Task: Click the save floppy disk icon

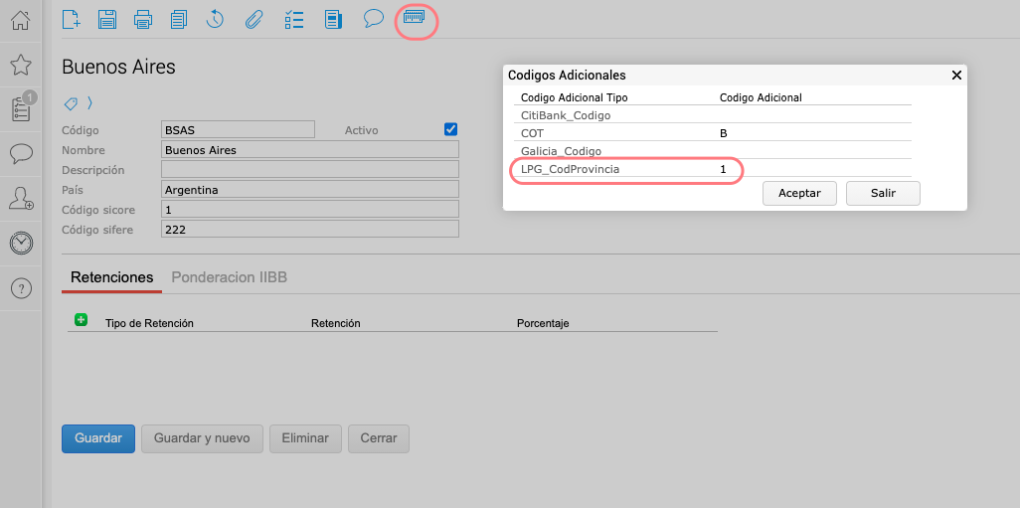Action: (107, 19)
